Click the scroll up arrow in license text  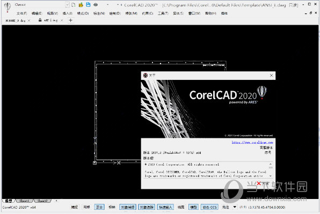point(271,164)
